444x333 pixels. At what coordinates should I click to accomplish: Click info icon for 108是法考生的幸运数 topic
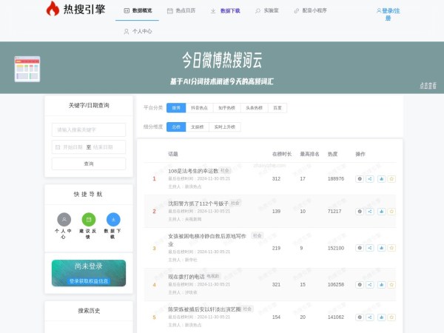coord(360,178)
